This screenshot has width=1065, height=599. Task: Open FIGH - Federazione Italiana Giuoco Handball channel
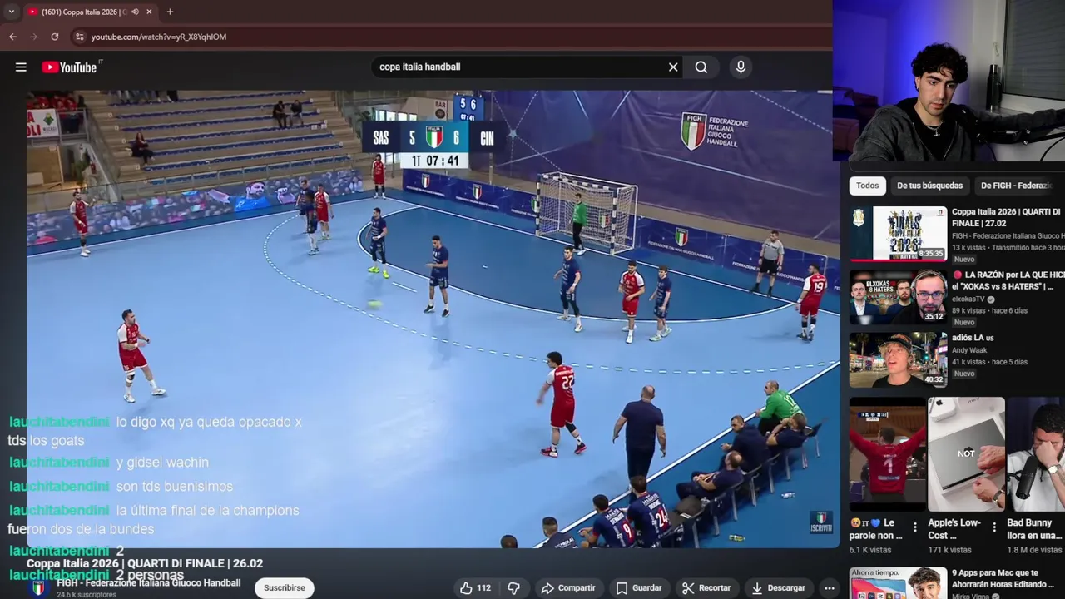(x=148, y=583)
